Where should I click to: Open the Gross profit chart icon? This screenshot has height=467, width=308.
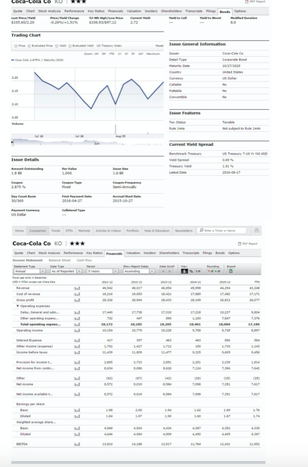77,300
